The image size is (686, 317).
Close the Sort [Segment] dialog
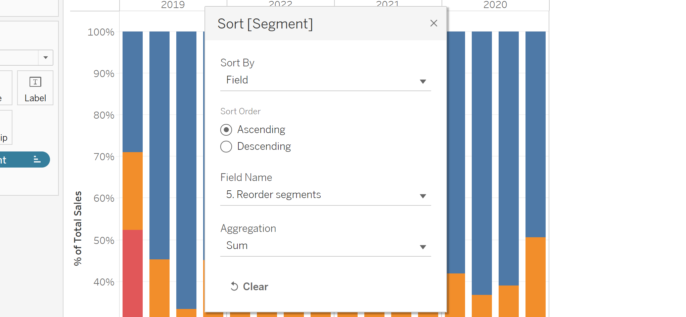coord(433,23)
